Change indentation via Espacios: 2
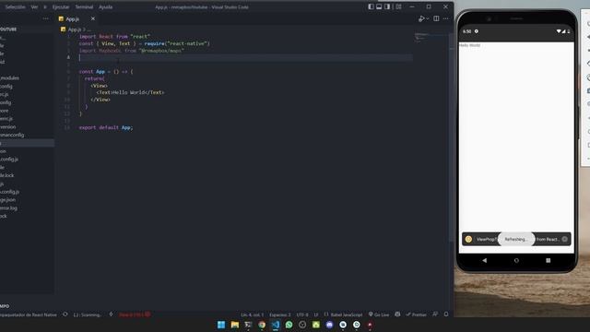Screen dimensions: 590x332 tap(280, 314)
